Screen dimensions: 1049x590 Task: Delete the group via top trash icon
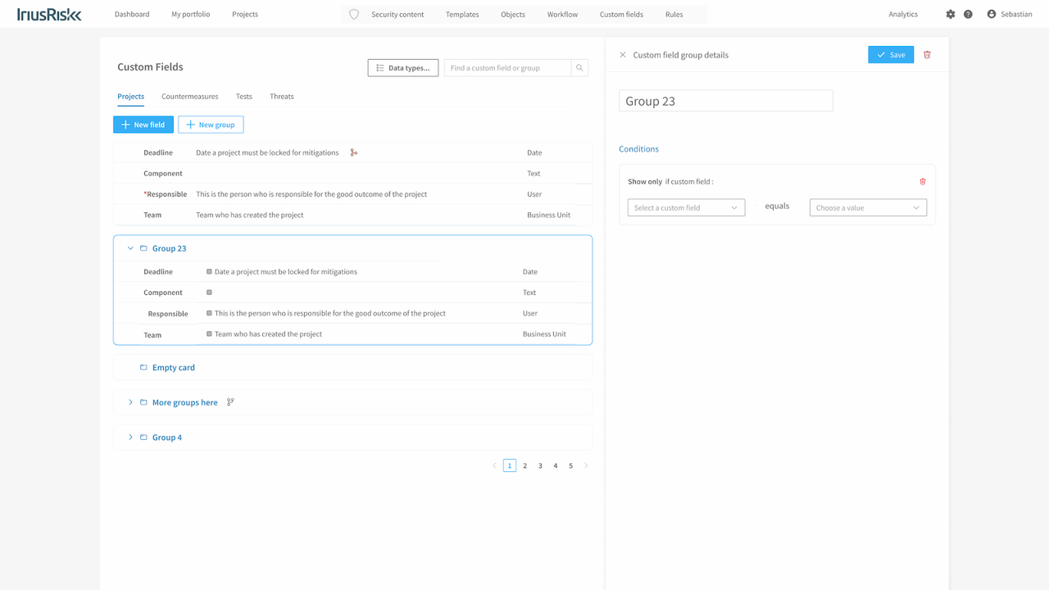pos(928,55)
